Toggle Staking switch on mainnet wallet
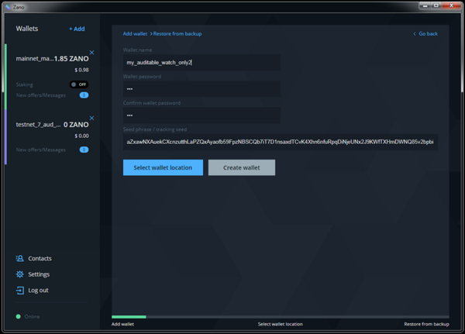465x334 pixels. point(78,84)
